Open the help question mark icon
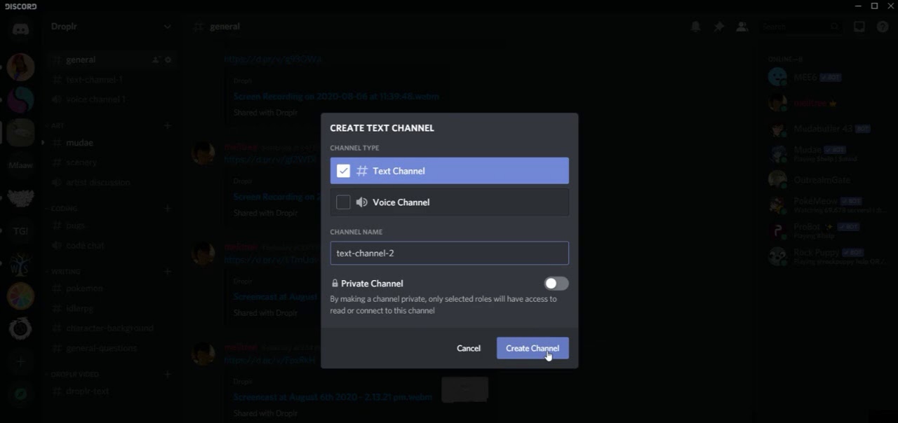 [883, 27]
